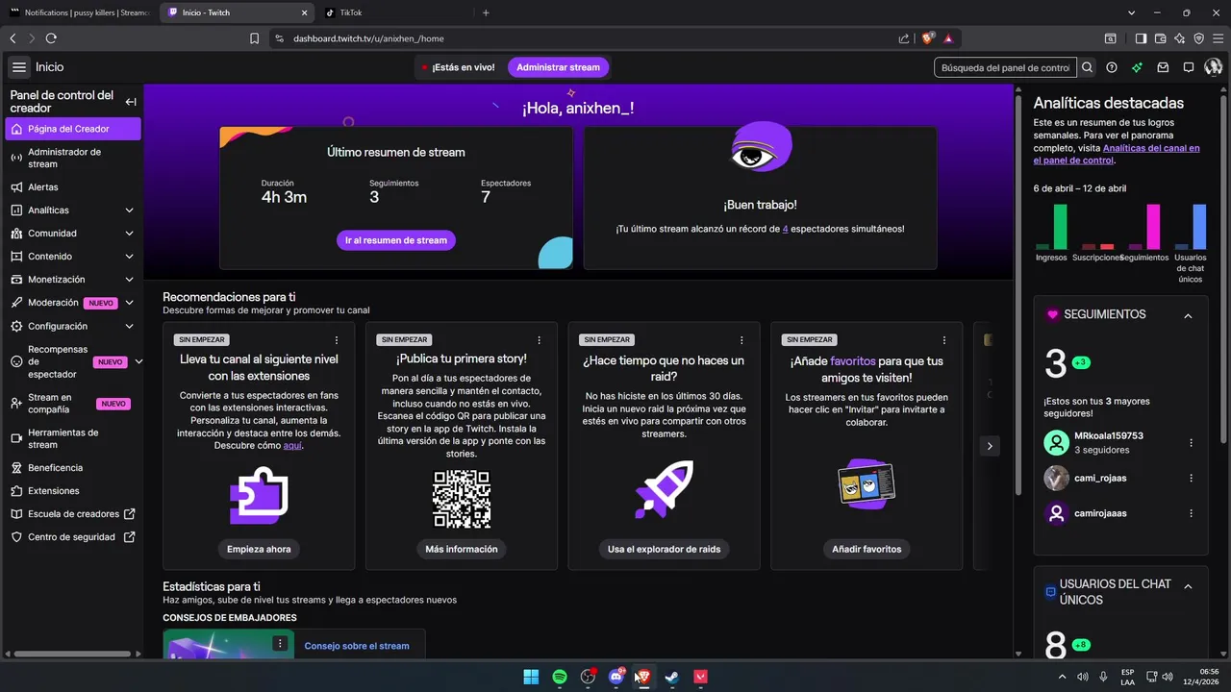Open options for the extensions recommendation card

click(x=337, y=340)
